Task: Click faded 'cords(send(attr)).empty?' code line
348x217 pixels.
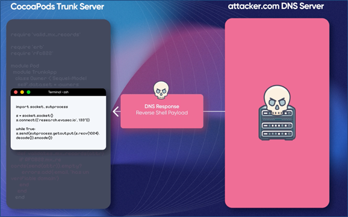Action: tap(46, 166)
